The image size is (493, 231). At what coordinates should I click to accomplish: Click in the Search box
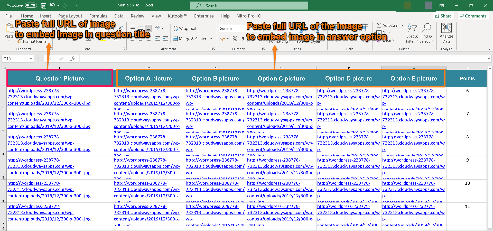249,5
